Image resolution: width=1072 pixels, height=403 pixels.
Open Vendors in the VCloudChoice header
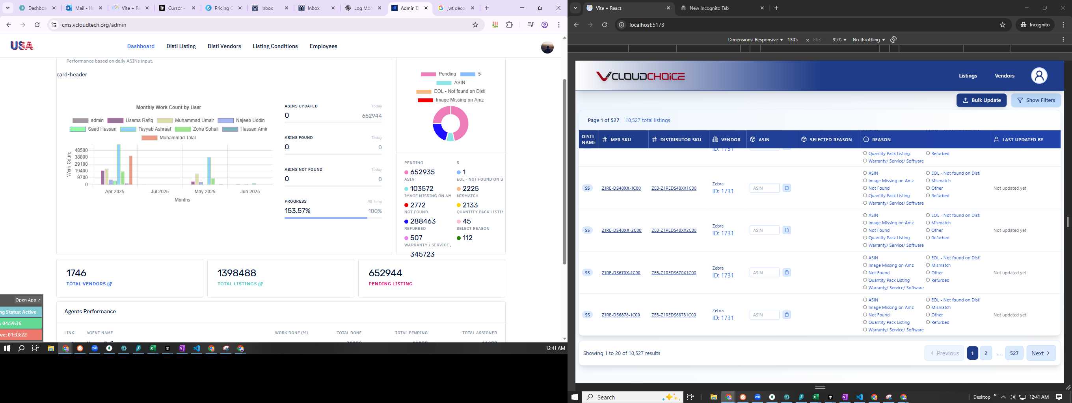[1005, 76]
